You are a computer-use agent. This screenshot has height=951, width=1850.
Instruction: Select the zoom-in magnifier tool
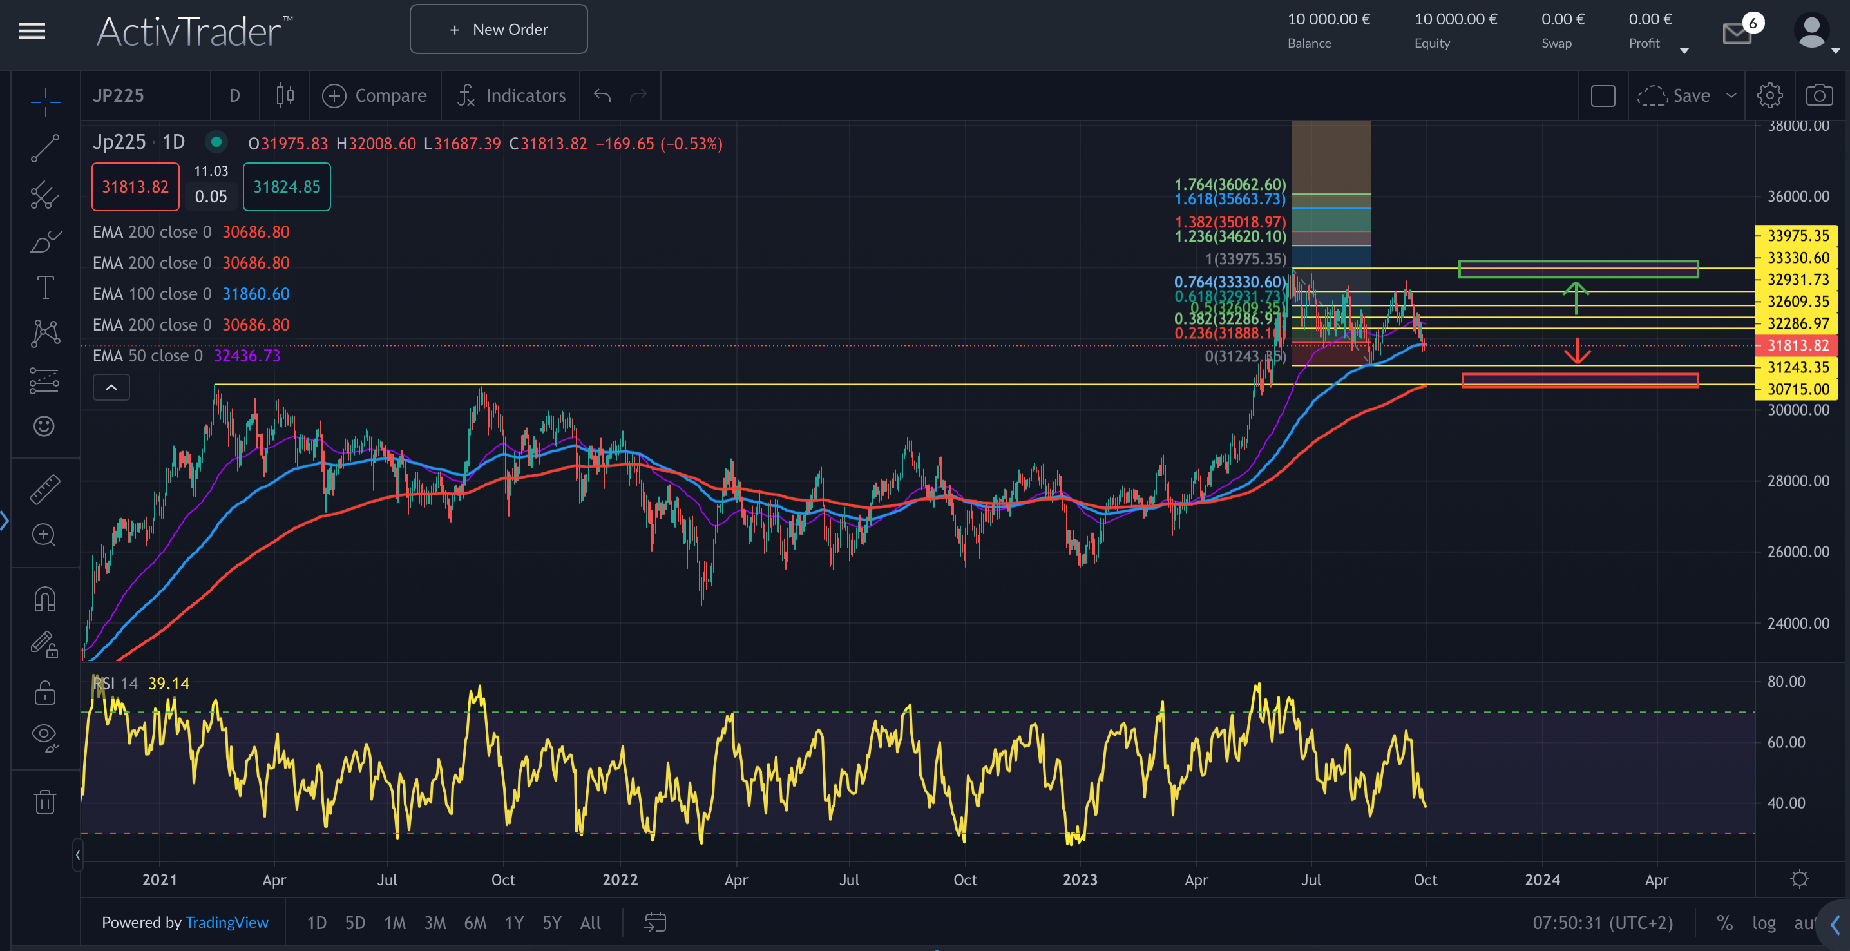[44, 535]
